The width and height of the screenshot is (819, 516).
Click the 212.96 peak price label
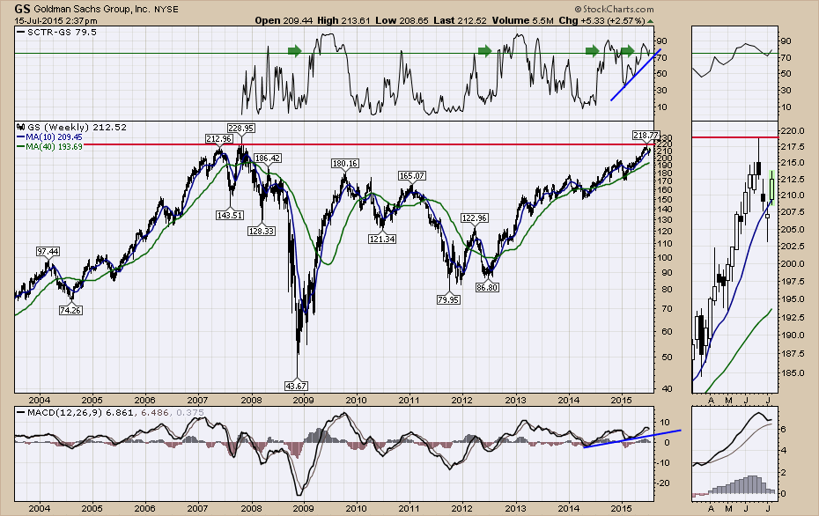[x=219, y=138]
